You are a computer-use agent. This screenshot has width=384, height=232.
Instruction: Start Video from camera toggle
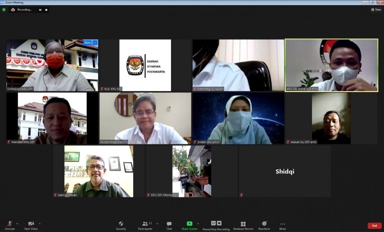click(31, 225)
